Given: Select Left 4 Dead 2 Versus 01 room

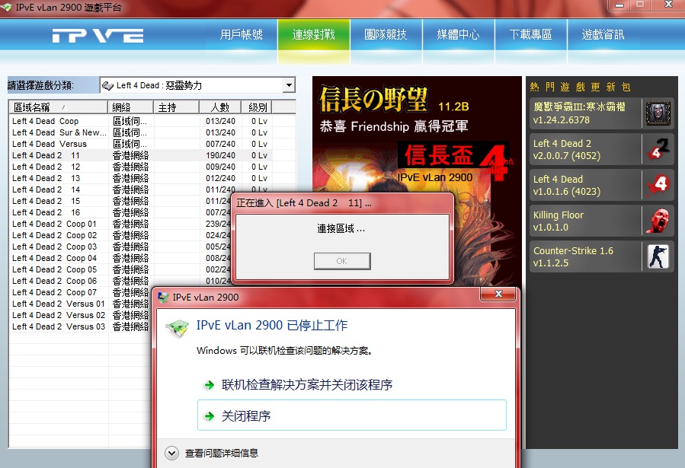Looking at the screenshot, I should click(x=80, y=304).
